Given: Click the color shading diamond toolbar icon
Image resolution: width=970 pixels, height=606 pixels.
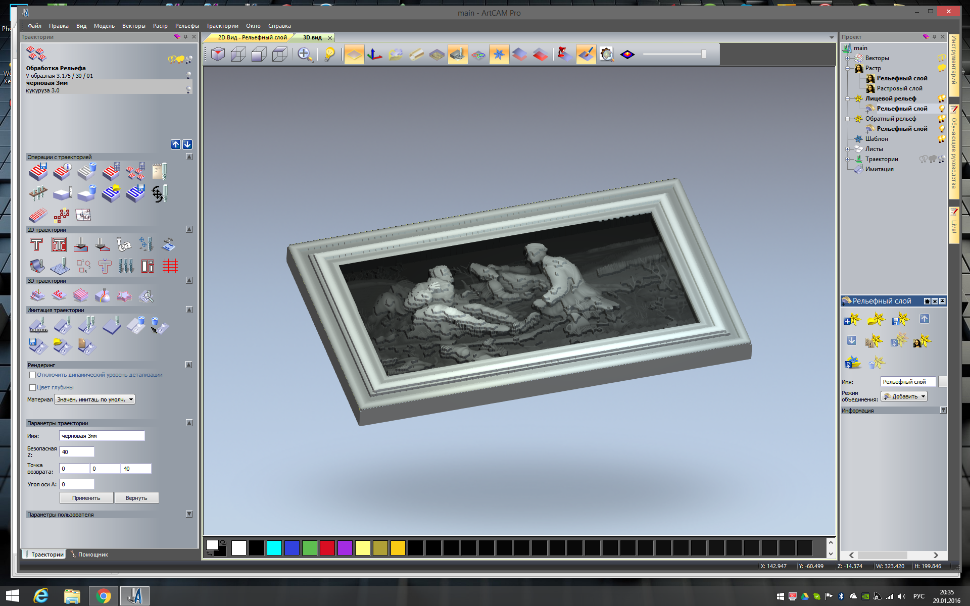Looking at the screenshot, I should [627, 54].
